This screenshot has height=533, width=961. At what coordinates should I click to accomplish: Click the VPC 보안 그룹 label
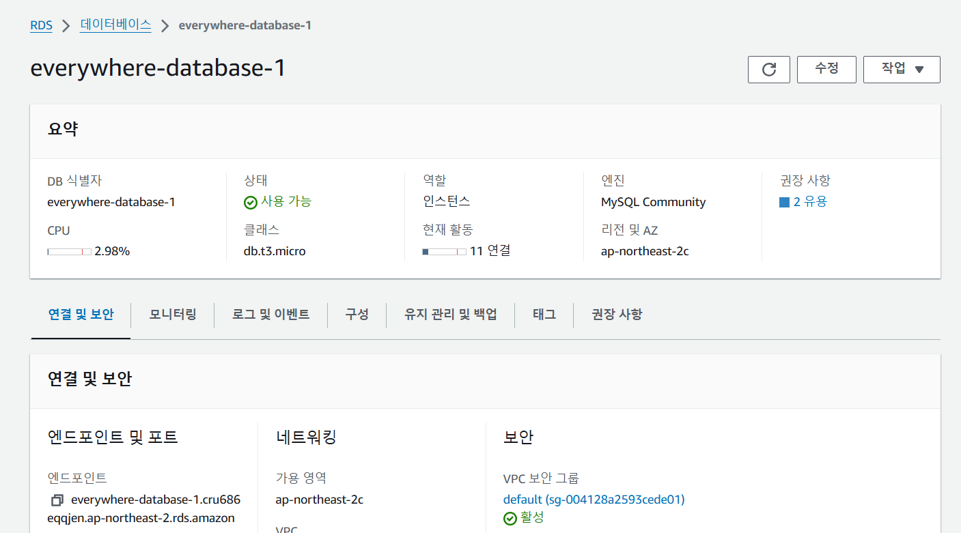point(541,478)
